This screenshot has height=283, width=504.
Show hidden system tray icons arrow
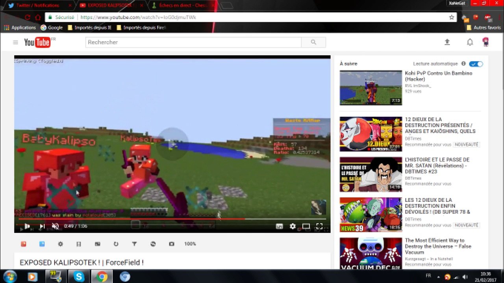click(438, 277)
